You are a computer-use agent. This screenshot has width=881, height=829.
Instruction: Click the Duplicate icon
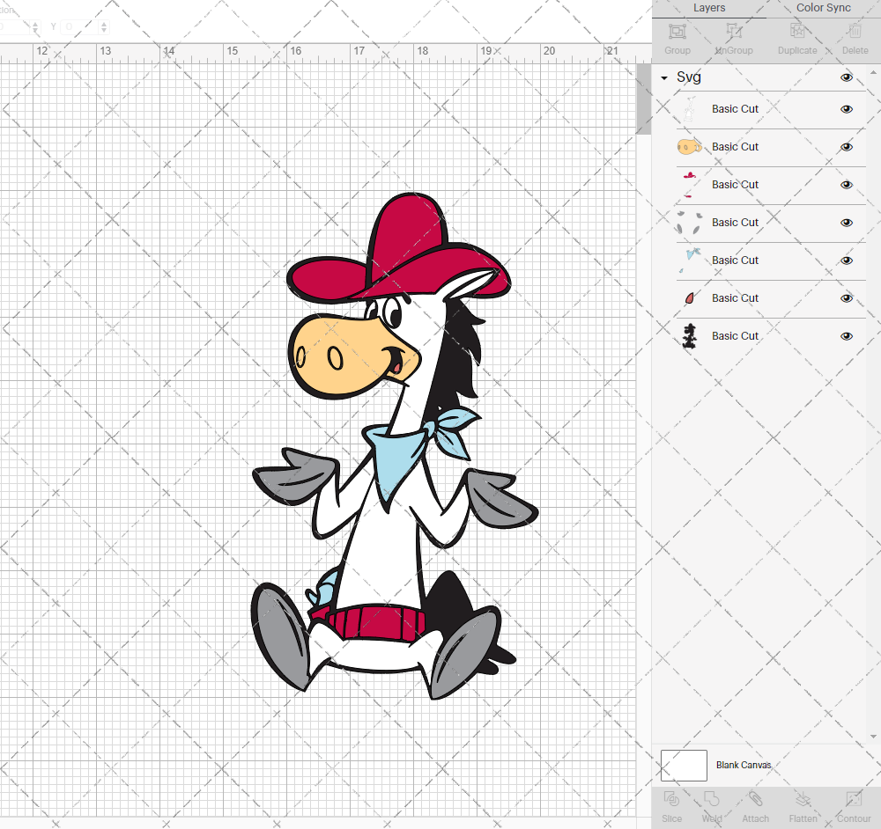click(797, 32)
